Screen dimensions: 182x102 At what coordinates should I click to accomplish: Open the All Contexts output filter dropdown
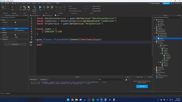44,80
